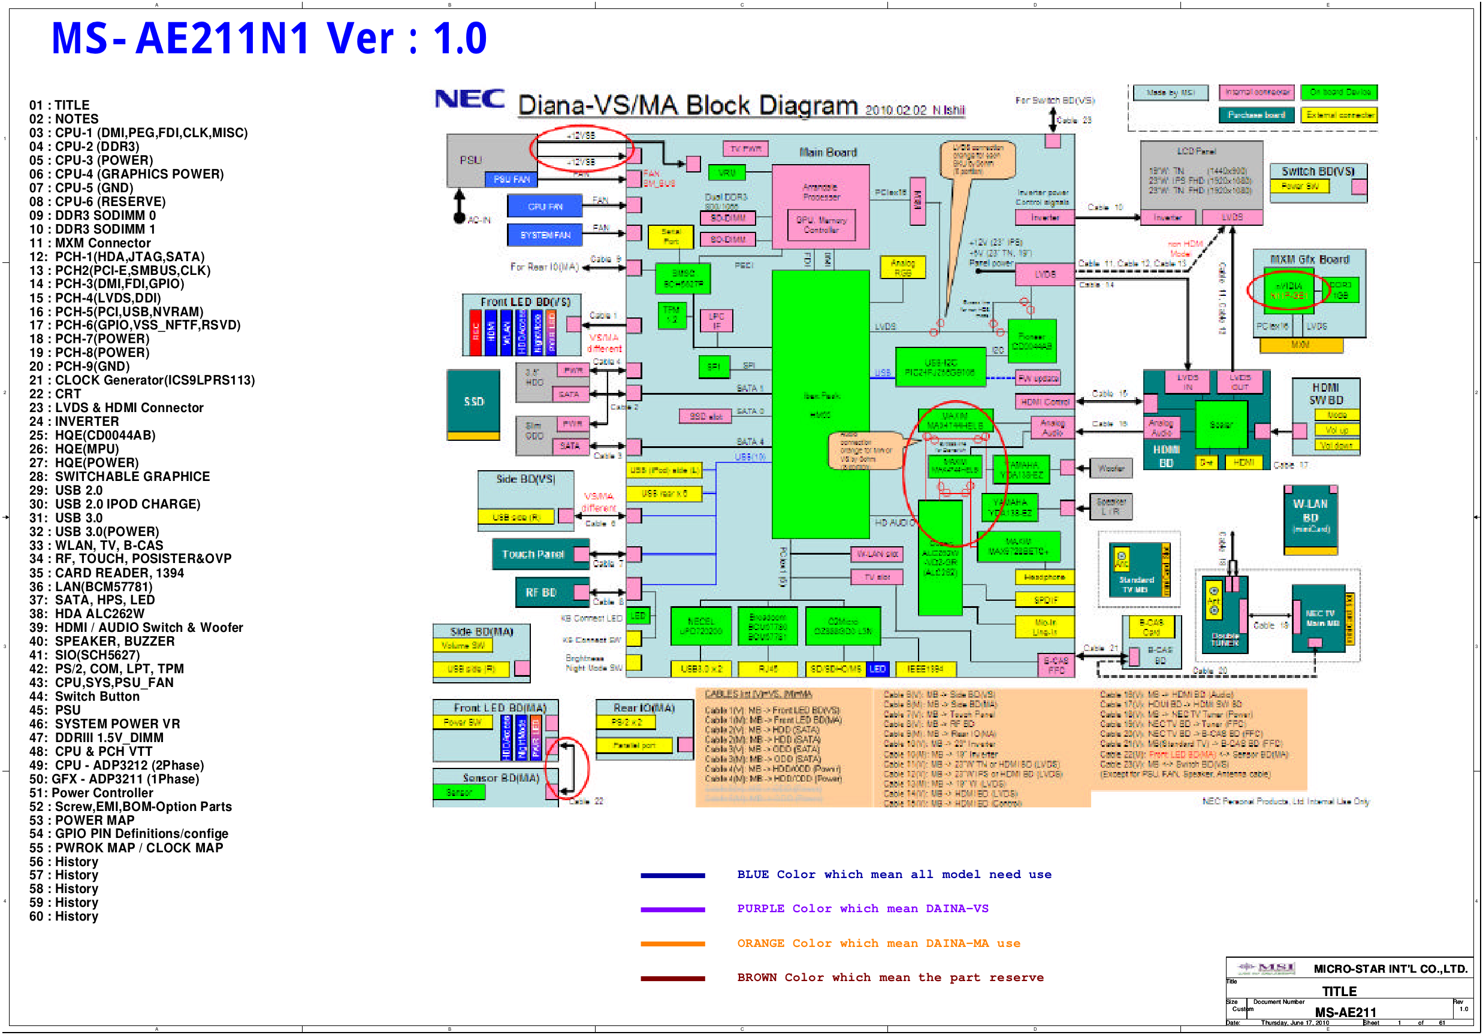
Task: Select the 'Internal connector' legend box
Action: point(1257,93)
